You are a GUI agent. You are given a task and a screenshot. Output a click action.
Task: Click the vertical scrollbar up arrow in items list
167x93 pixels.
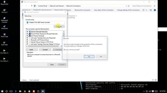click(x=63, y=32)
